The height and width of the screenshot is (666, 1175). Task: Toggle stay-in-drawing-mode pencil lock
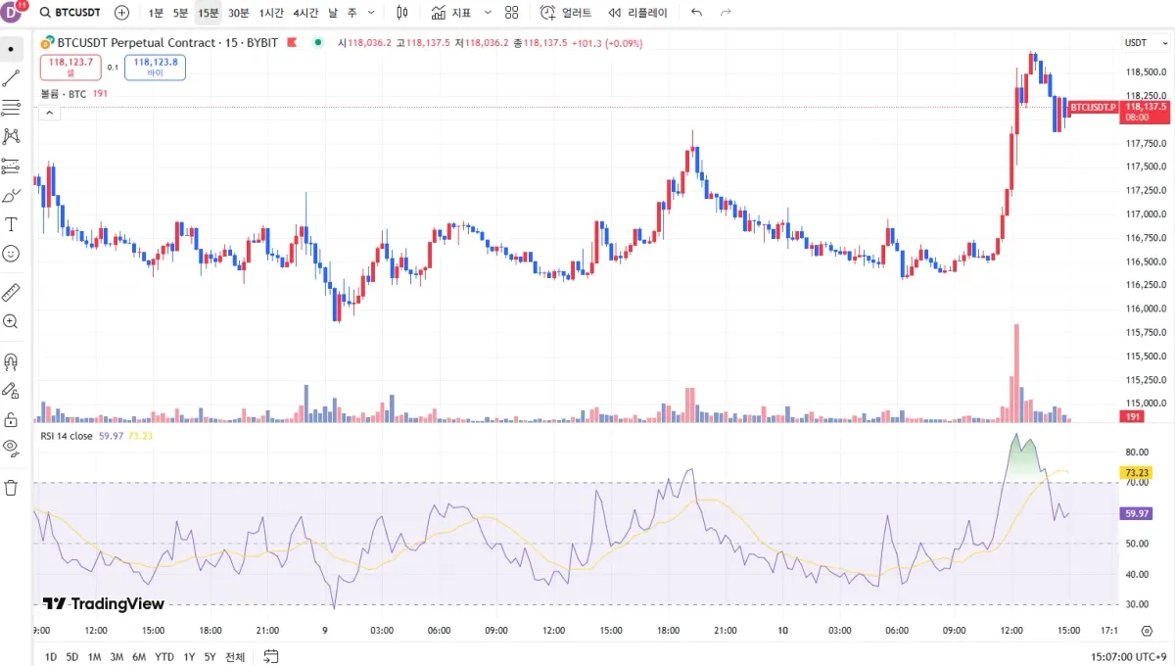click(x=11, y=391)
